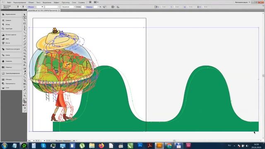Image resolution: width=265 pixels, height=149 pixels.
Task: Open the Align panel from dock
Action: point(11,14)
